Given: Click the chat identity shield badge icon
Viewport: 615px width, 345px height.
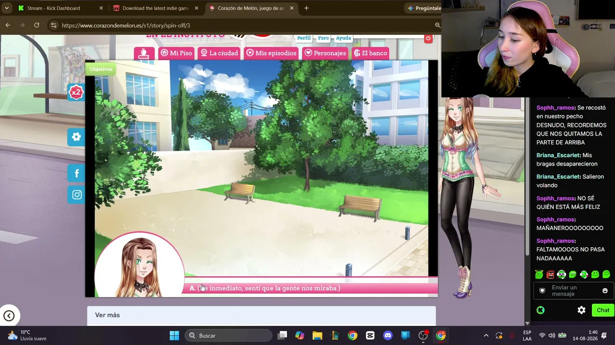Looking at the screenshot, I should point(542,291).
